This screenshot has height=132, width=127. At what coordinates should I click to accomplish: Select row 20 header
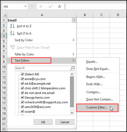[x=4, y=119]
